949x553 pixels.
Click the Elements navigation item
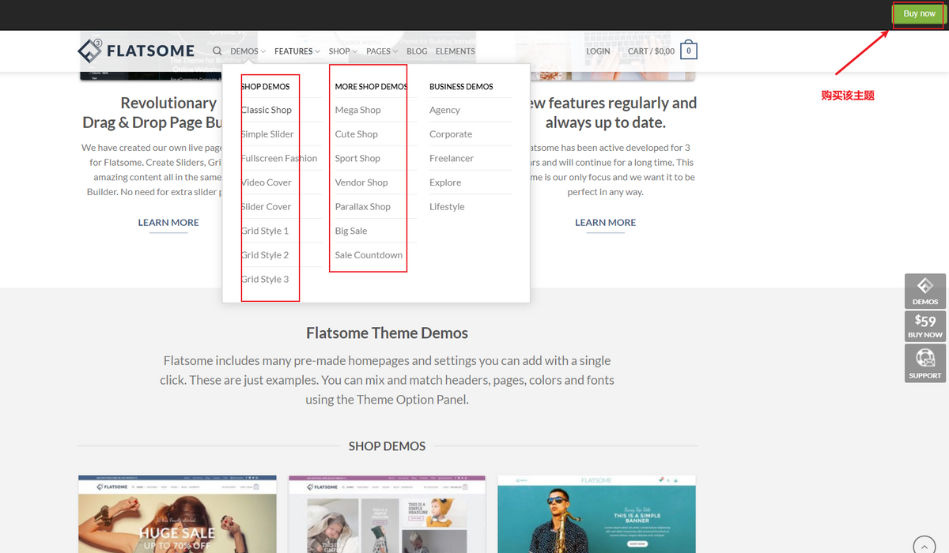coord(456,51)
